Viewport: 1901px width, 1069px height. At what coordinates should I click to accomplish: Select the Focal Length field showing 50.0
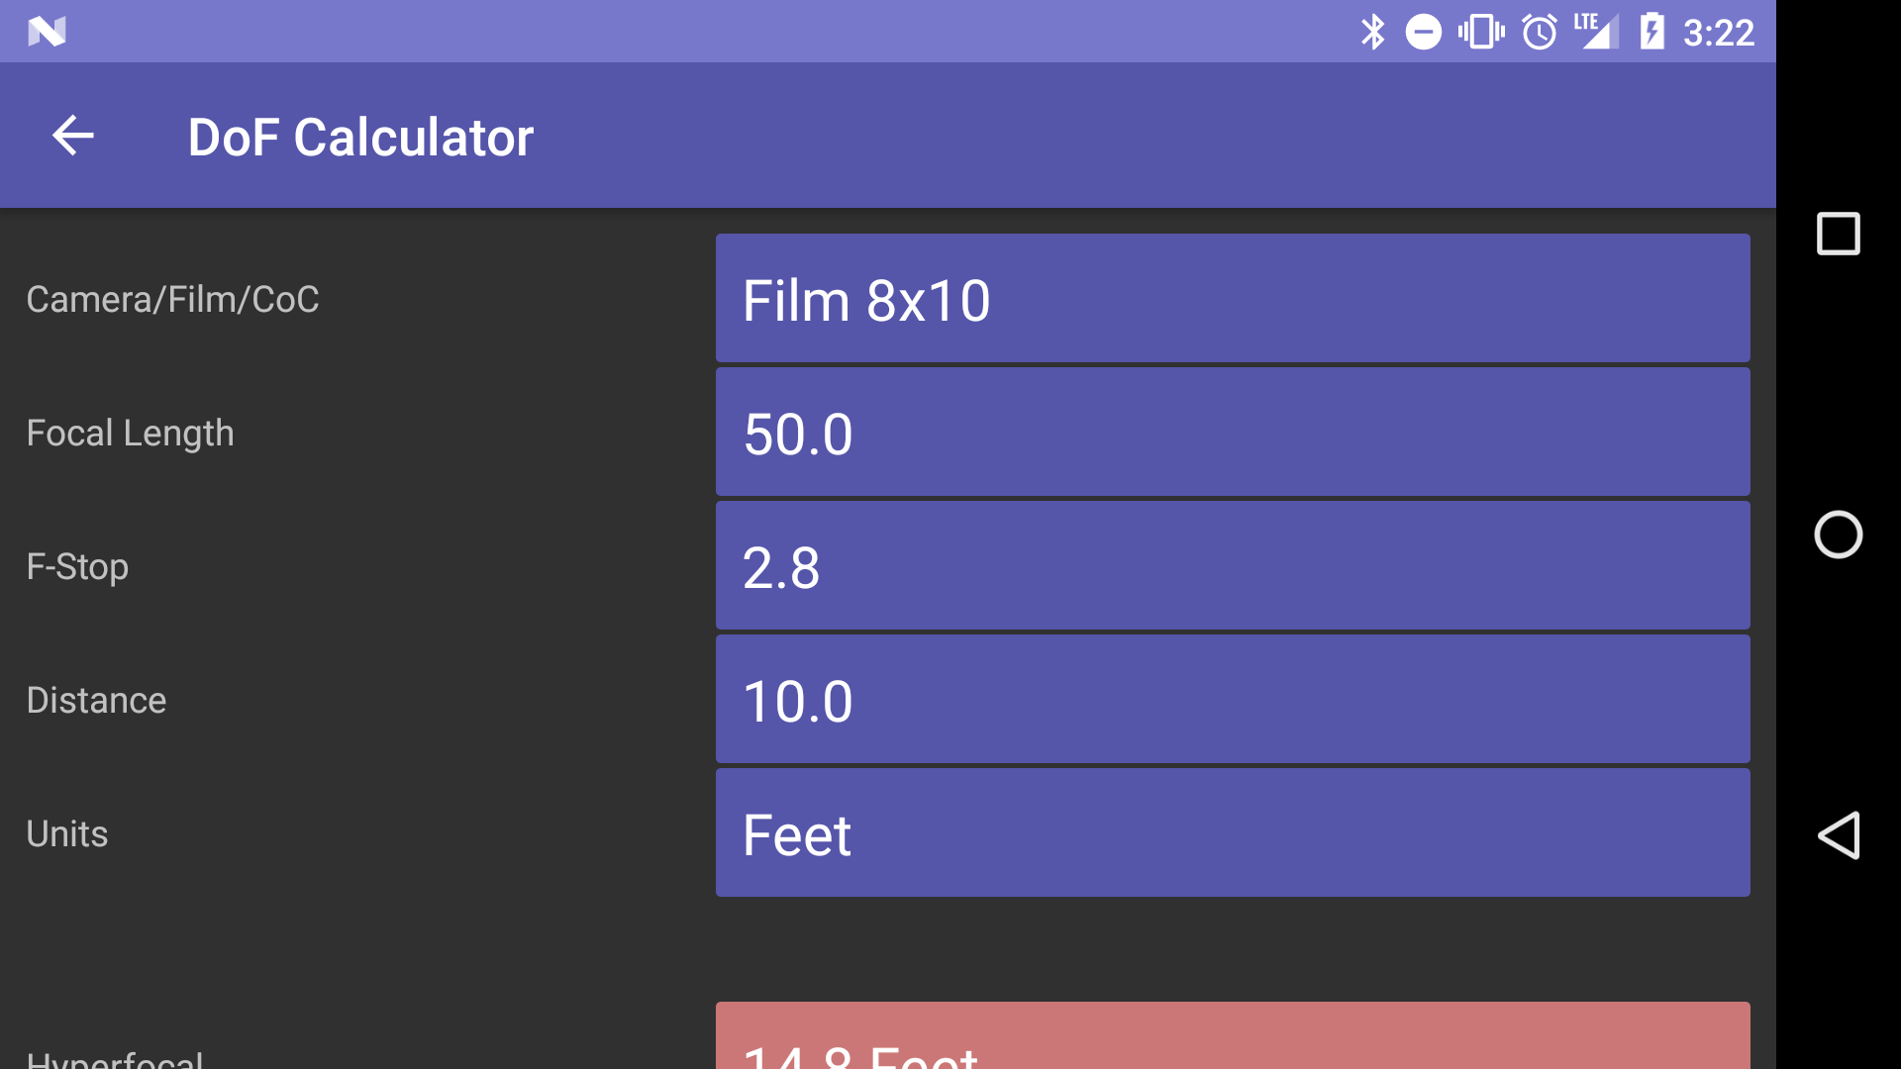click(x=1232, y=432)
